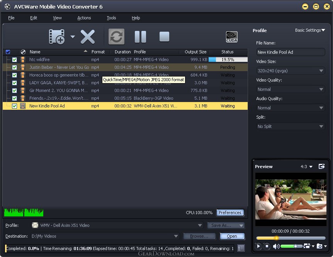The image size is (333, 257).
Task: Expand the Basic Settings dropdown
Action: pos(310,30)
